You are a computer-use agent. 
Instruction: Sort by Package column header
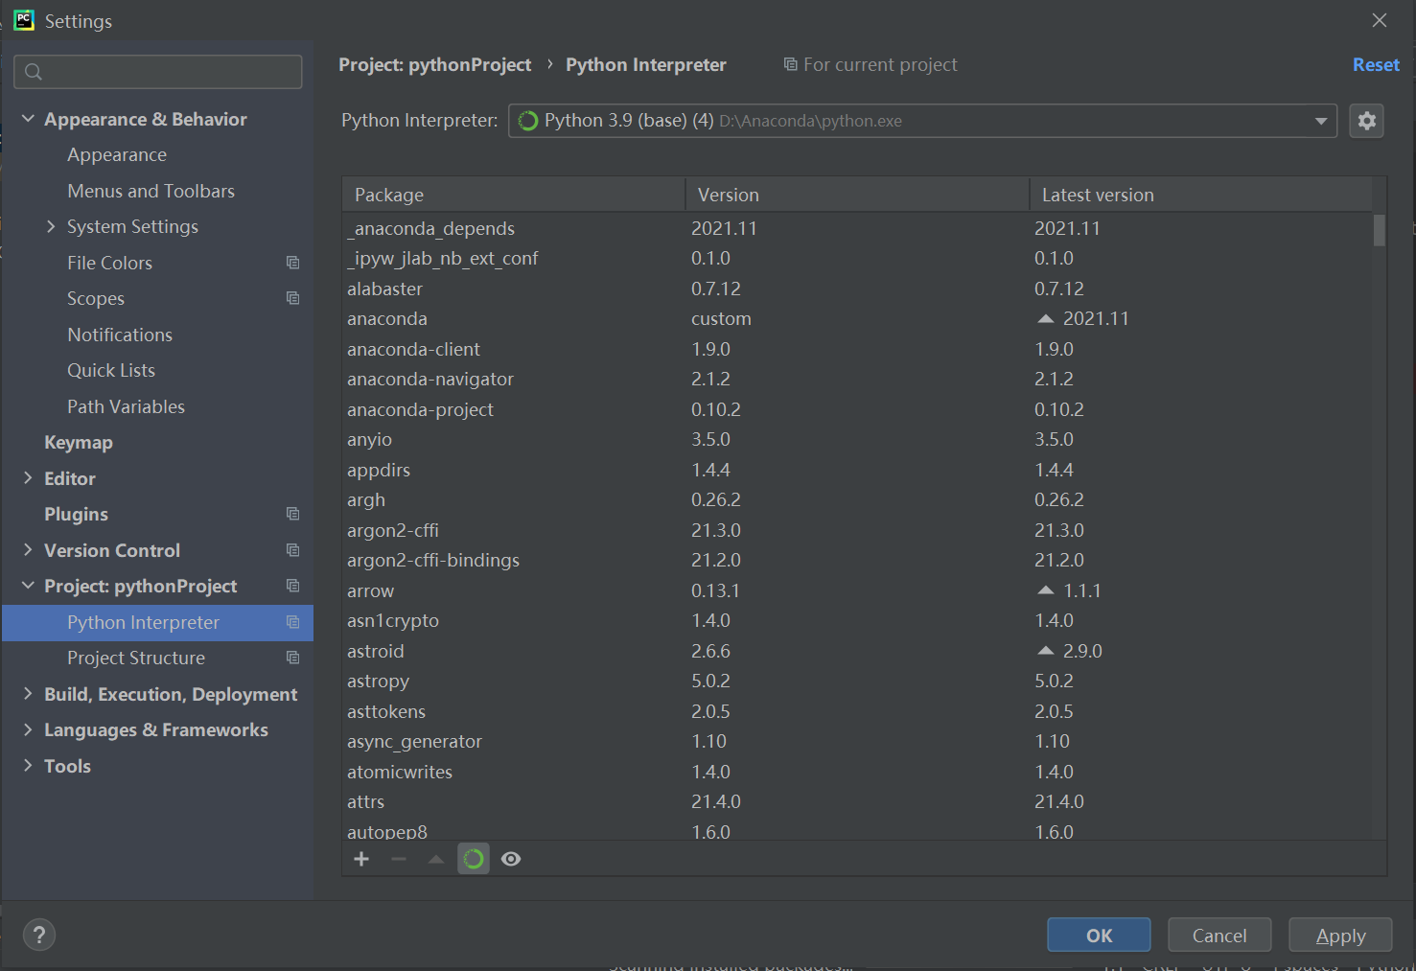point(514,195)
